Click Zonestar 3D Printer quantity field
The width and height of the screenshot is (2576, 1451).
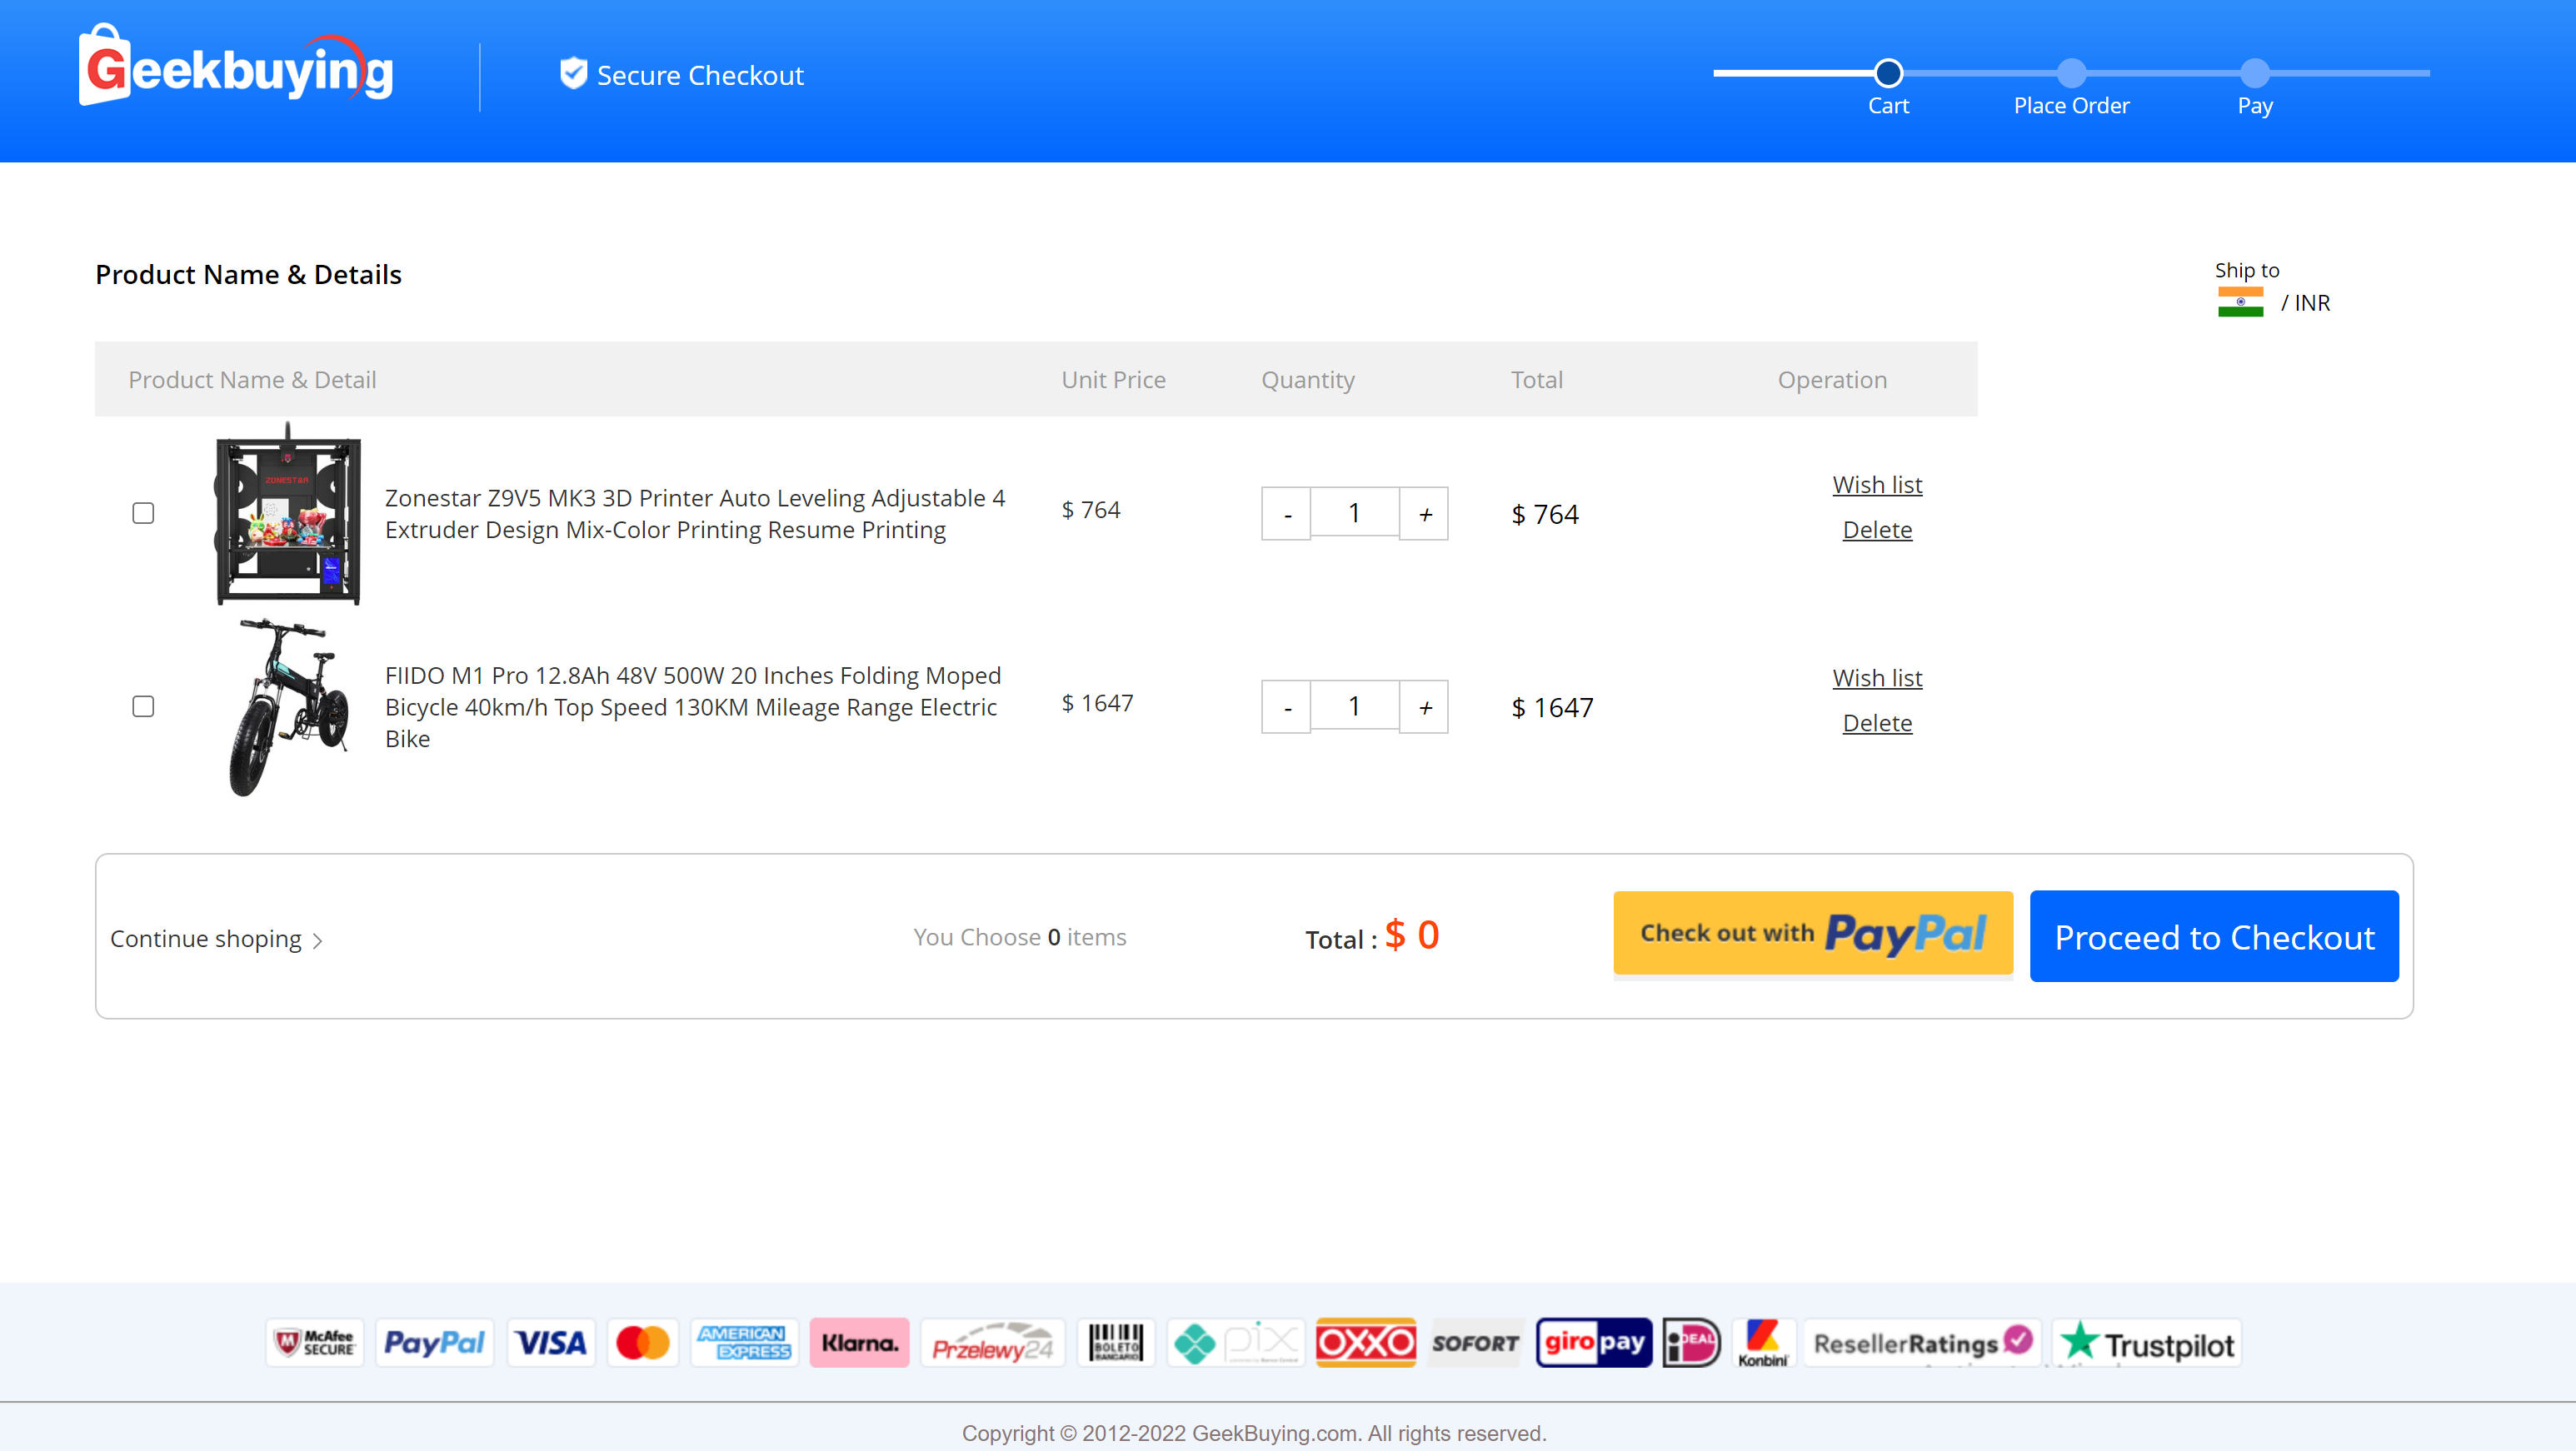tap(1355, 512)
